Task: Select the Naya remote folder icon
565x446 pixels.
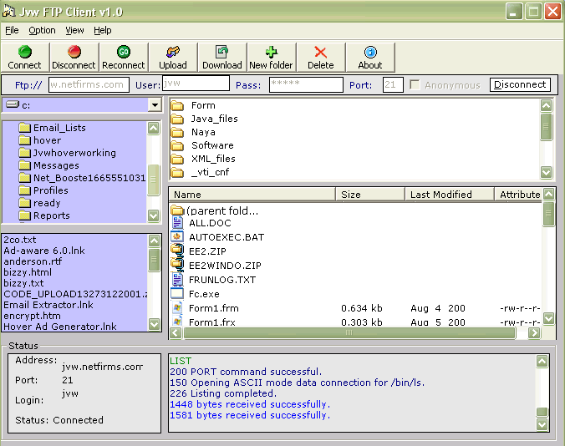Action: (177, 132)
